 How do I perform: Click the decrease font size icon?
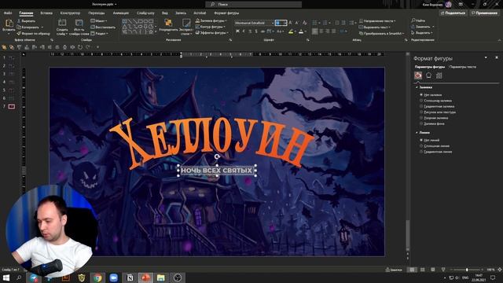click(x=297, y=23)
